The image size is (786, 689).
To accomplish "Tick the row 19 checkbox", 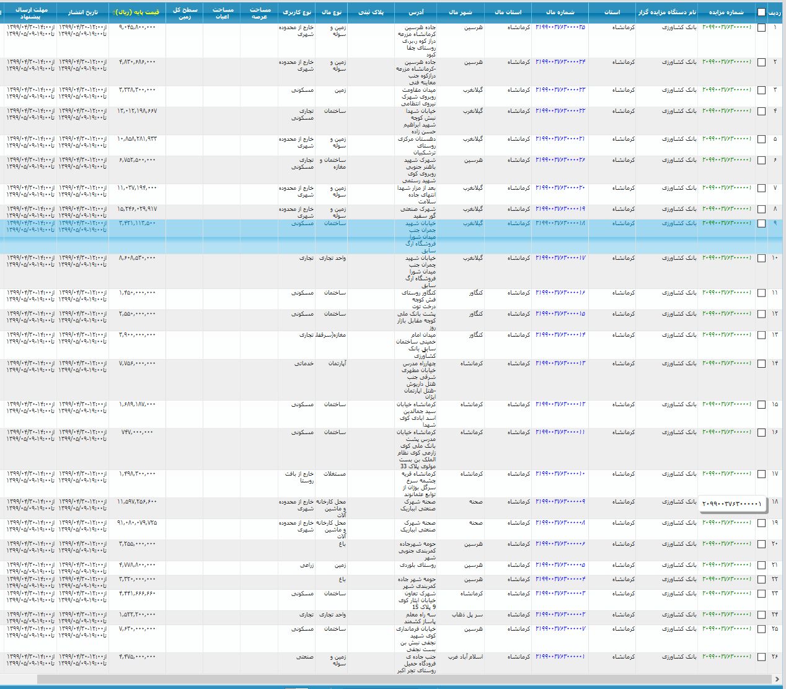I will 761,523.
